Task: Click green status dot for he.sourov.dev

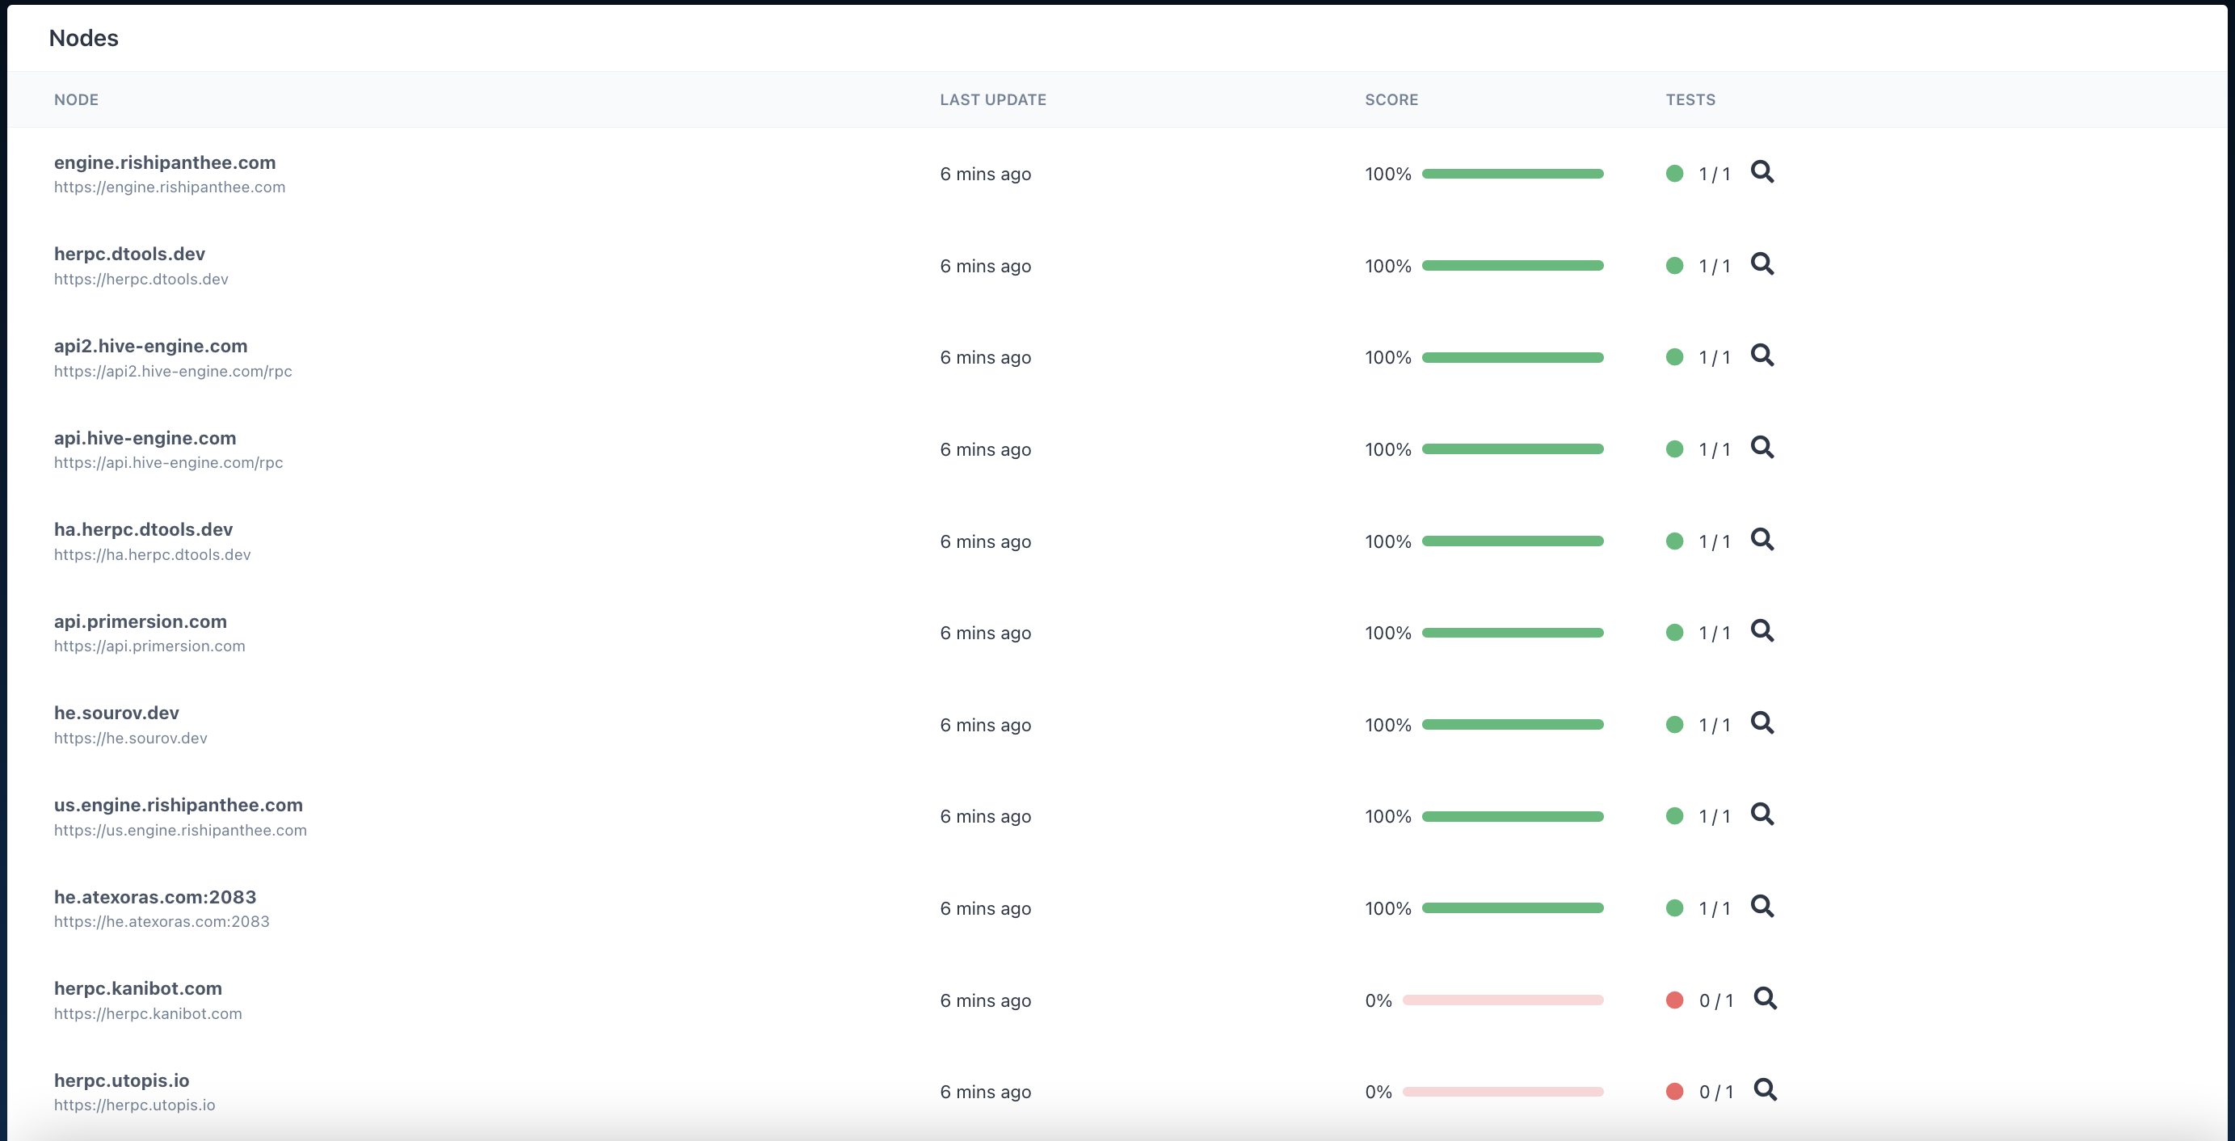Action: 1674,725
